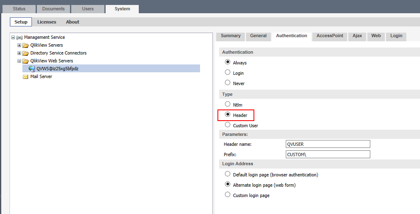
Task: Select QVWS@iz25xg5bfpdz tree item
Action: coord(111,69)
